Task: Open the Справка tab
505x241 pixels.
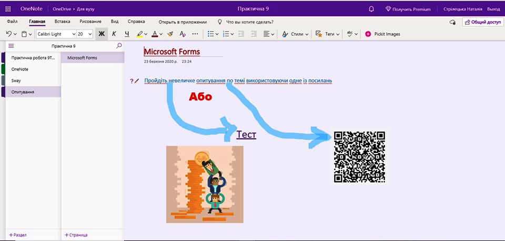Action: pos(136,22)
